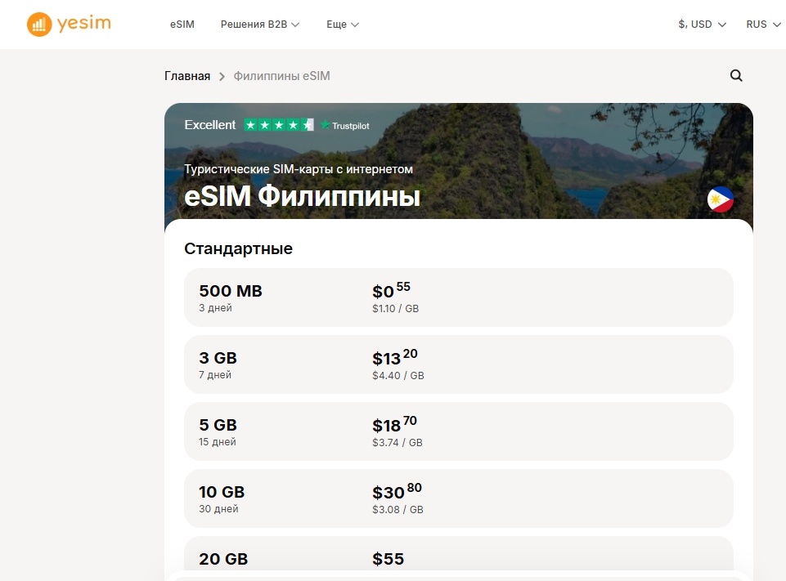Navigate to Главная via breadcrumb
The image size is (786, 581).
[187, 75]
